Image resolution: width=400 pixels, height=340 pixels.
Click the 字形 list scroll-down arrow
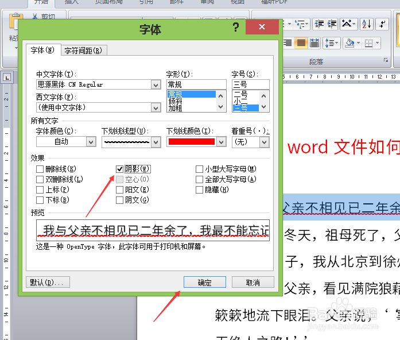221,107
